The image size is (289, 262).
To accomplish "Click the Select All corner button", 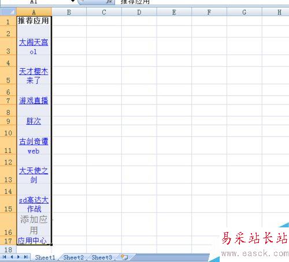I will pos(8,12).
